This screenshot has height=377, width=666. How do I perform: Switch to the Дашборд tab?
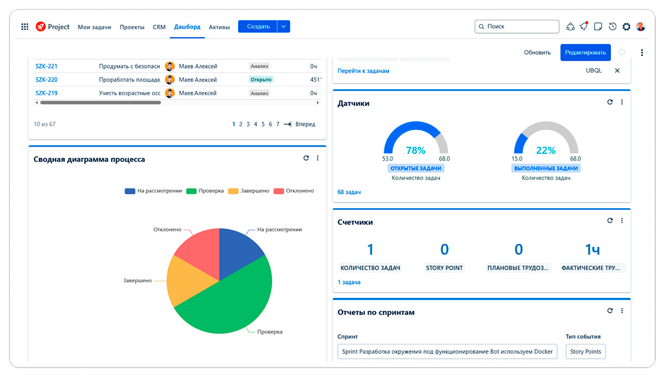(187, 26)
